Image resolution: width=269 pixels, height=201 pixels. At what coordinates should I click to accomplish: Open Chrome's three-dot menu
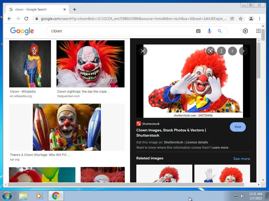260,19
